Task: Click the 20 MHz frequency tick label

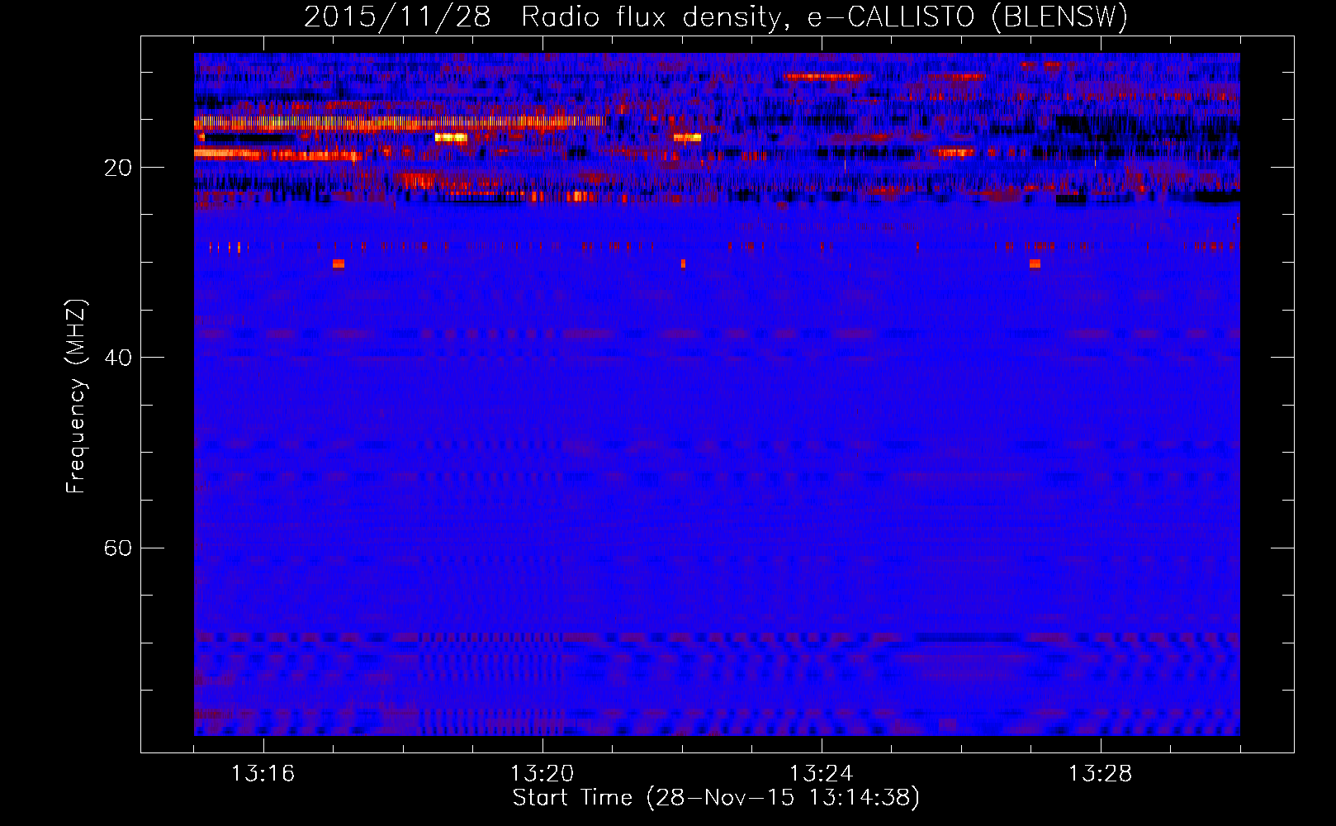Action: click(117, 168)
